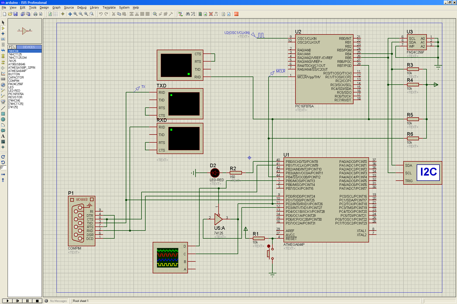
Task: Select the Graph Mode tool
Action: coord(3,74)
